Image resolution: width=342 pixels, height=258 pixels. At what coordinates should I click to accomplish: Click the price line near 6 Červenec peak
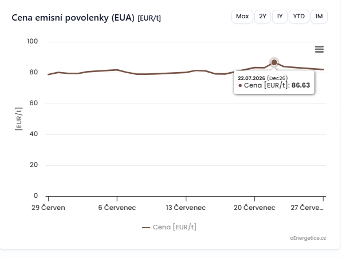(x=117, y=70)
